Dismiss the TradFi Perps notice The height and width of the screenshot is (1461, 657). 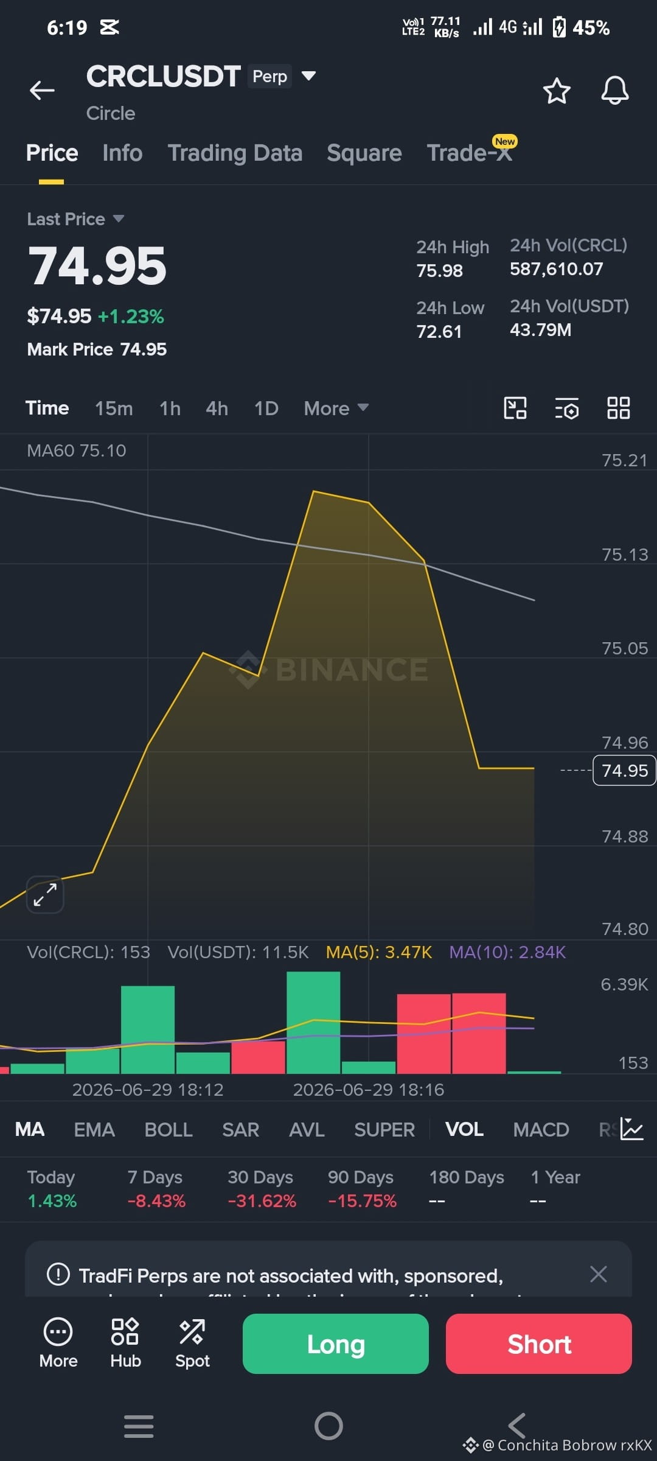click(599, 1274)
